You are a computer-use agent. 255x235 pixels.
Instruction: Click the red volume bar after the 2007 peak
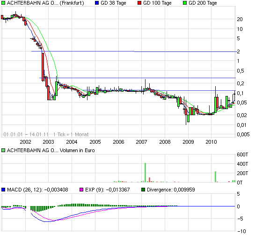pos(149,180)
